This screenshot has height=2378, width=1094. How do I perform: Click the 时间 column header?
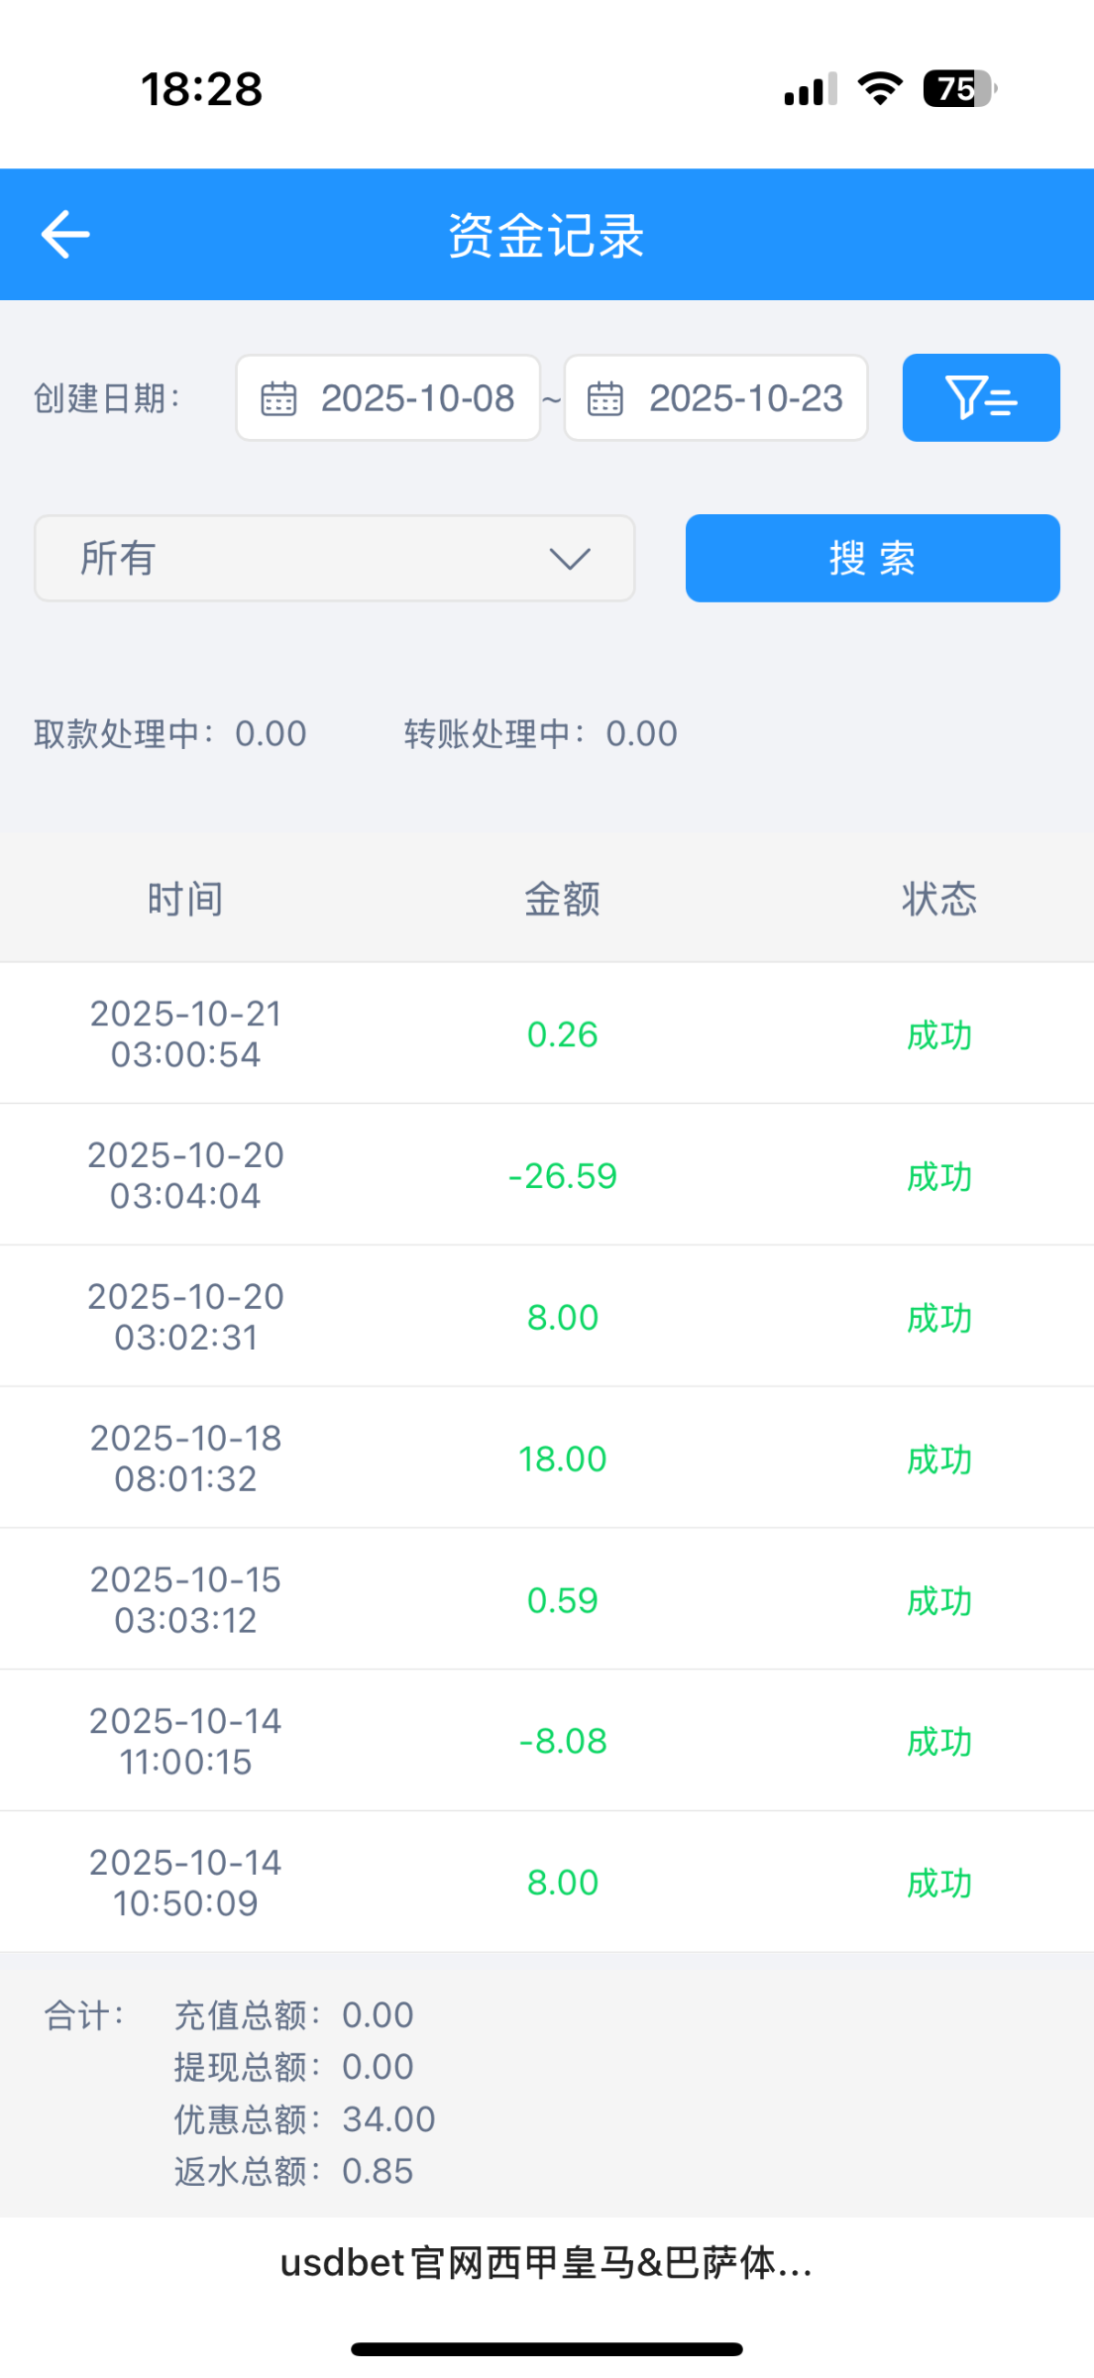(x=185, y=900)
